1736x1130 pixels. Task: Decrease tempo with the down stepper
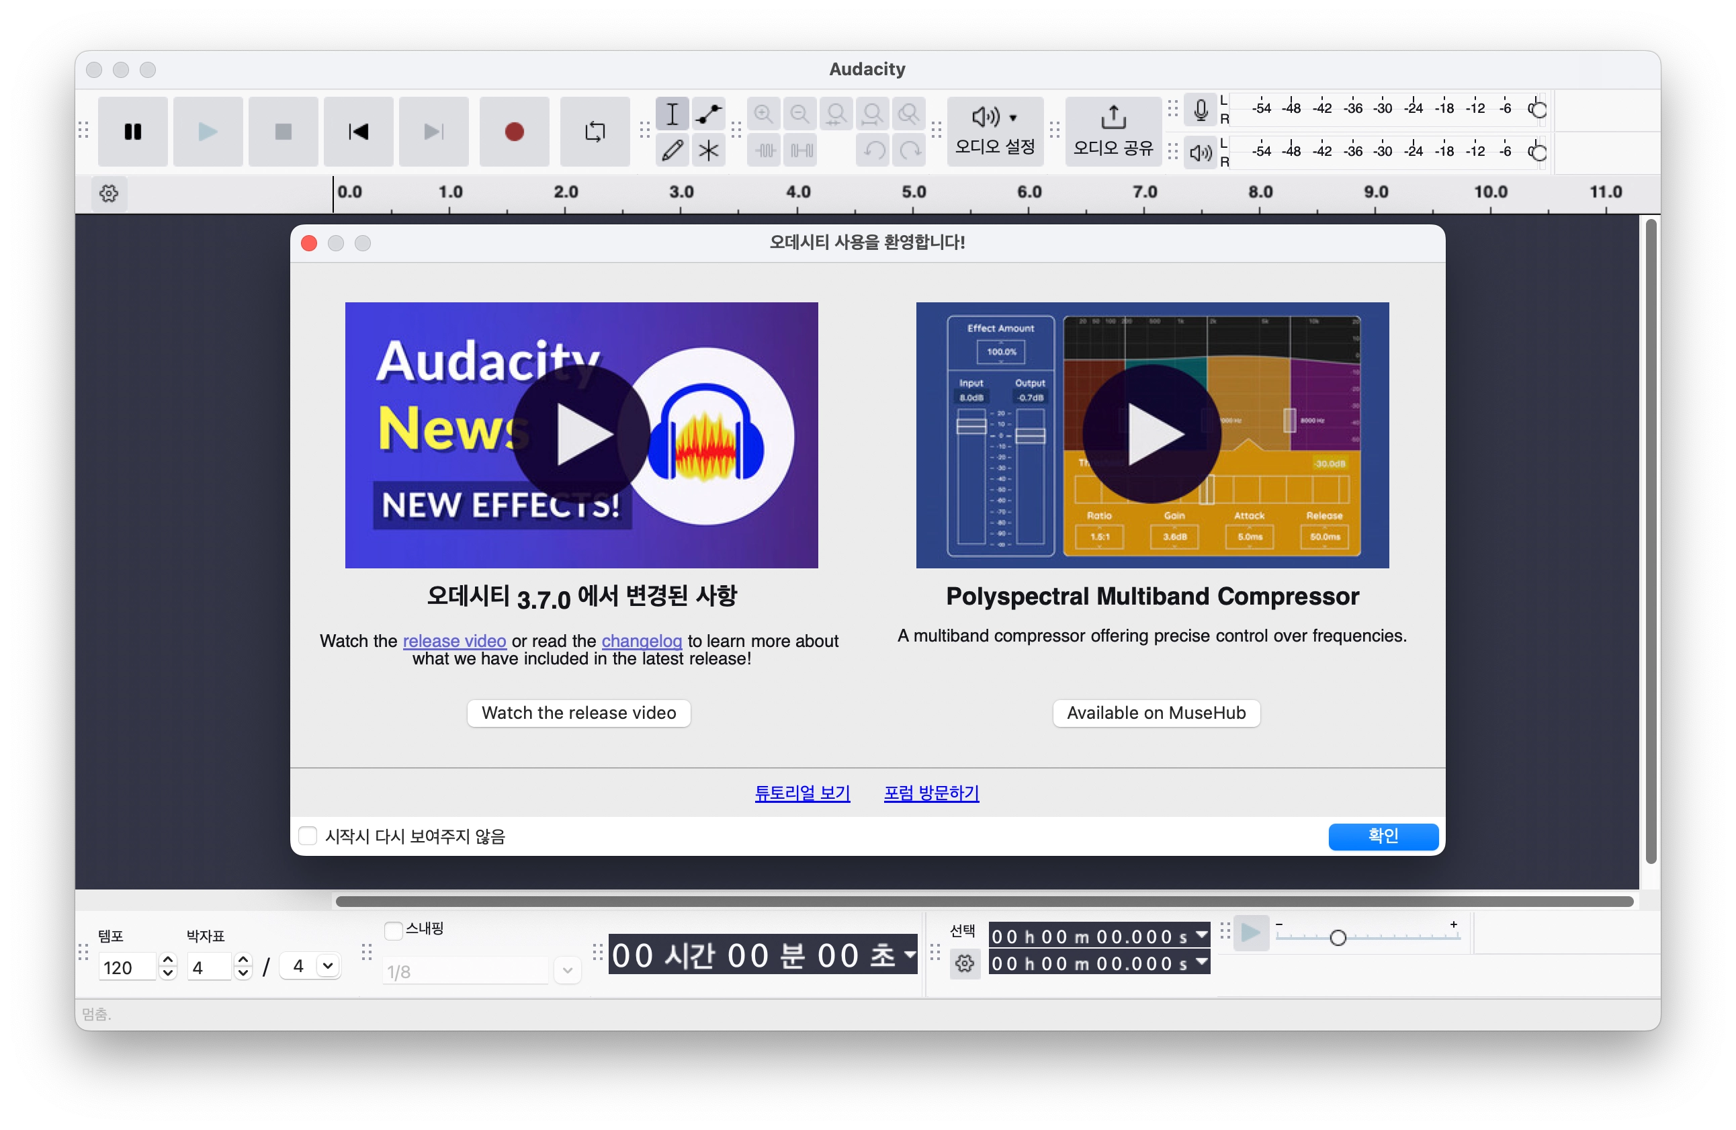(168, 975)
